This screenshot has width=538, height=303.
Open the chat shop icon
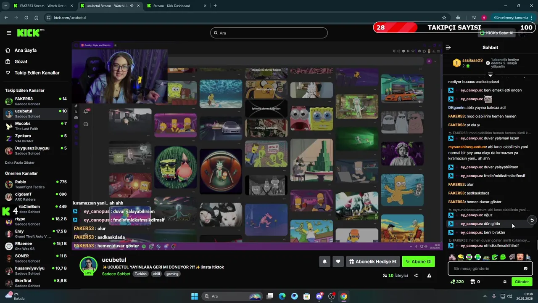coord(472,282)
